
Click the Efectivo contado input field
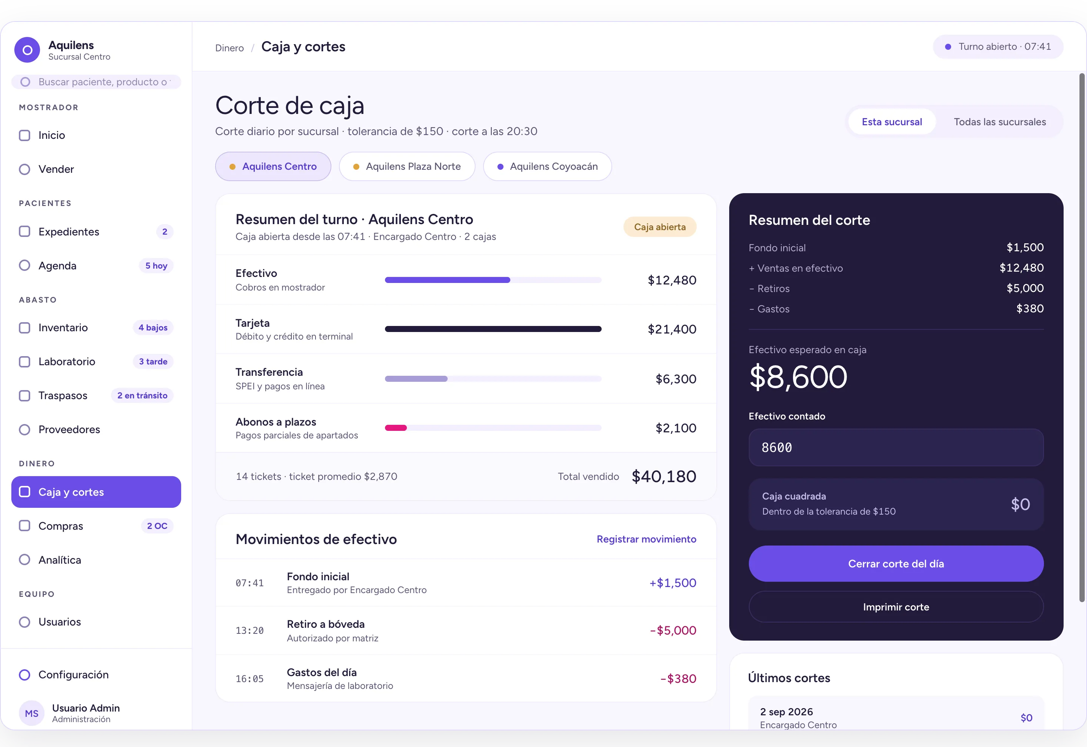[896, 447]
